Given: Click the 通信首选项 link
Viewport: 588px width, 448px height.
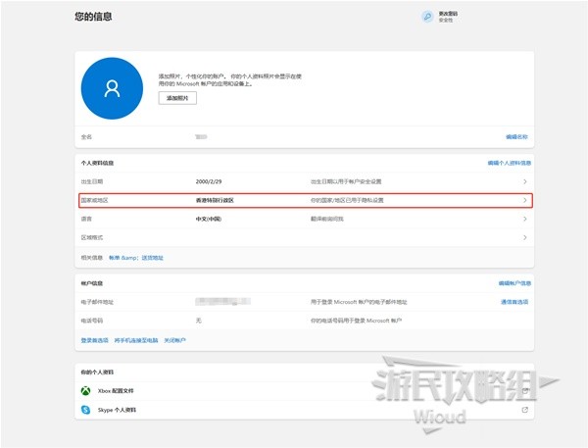Looking at the screenshot, I should 514,302.
